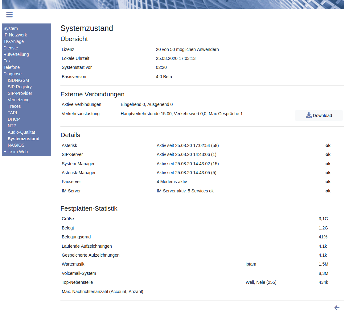Image resolution: width=349 pixels, height=315 pixels.
Task: Select the DHCP diagnosis entry
Action: tap(14, 119)
